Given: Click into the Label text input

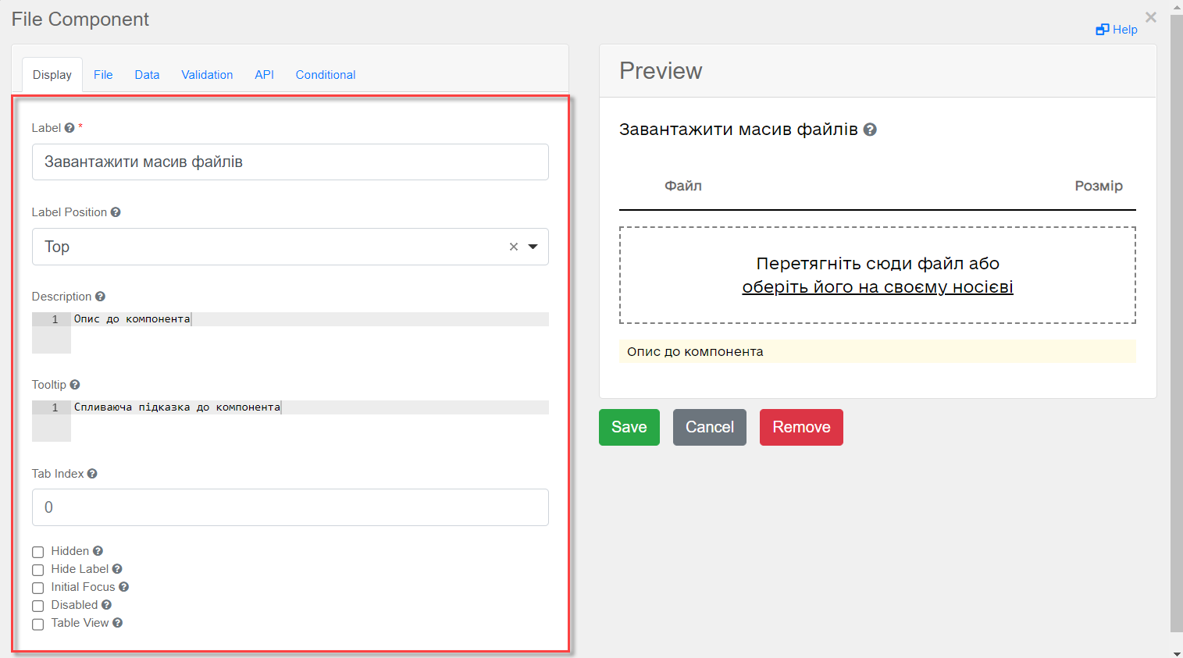Looking at the screenshot, I should [290, 162].
